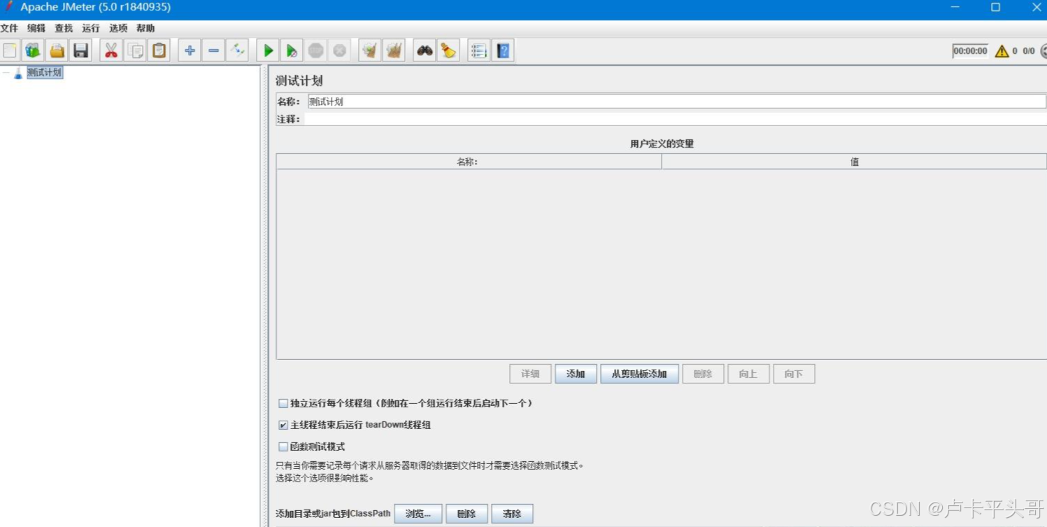Click the 00:00:00 elapsed timer
This screenshot has width=1047, height=527.
point(970,51)
